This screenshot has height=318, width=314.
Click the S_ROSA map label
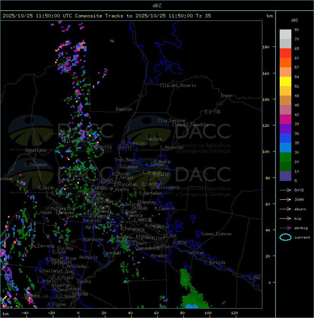(x=180, y=243)
